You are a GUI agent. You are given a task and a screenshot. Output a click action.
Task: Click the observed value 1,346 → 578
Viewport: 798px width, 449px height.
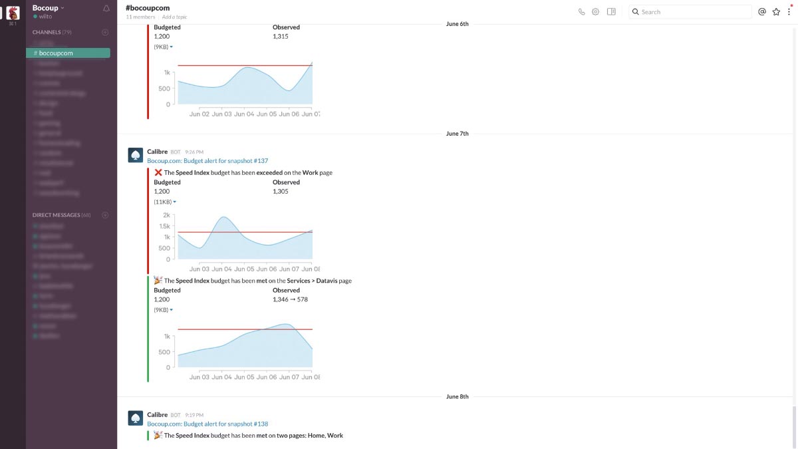click(290, 299)
